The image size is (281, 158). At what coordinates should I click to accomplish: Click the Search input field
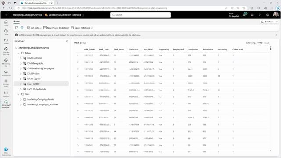coord(140,15)
